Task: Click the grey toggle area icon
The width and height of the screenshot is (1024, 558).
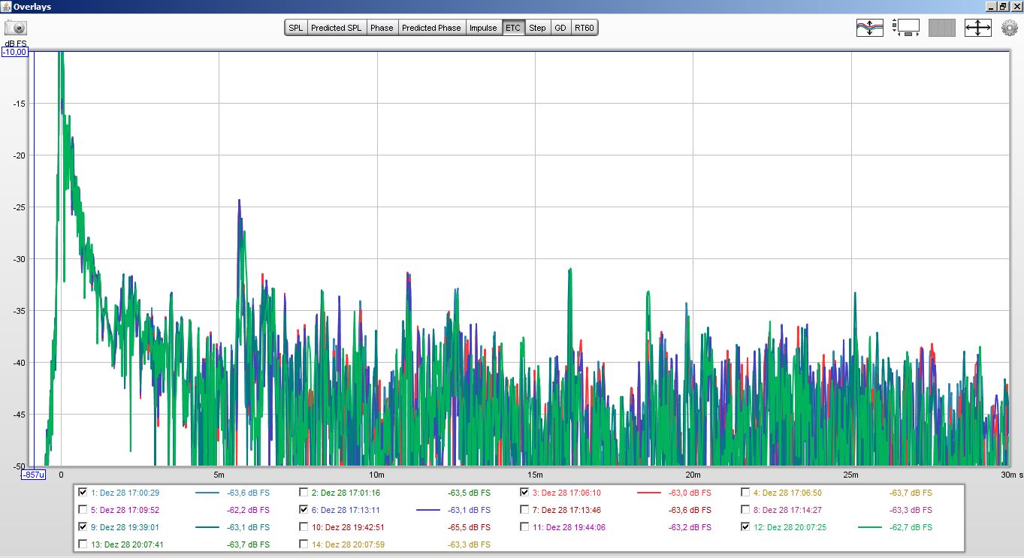Action: tap(942, 29)
